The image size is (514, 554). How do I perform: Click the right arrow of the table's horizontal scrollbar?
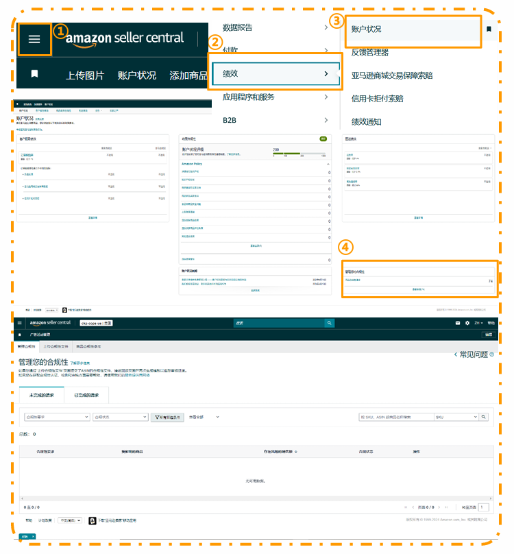pyautogui.click(x=491, y=498)
